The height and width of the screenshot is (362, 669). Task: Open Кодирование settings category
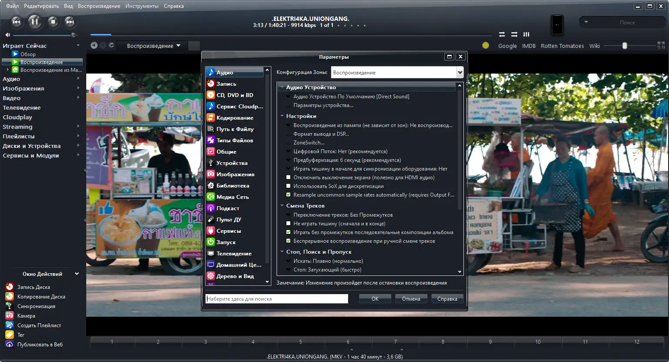click(235, 117)
